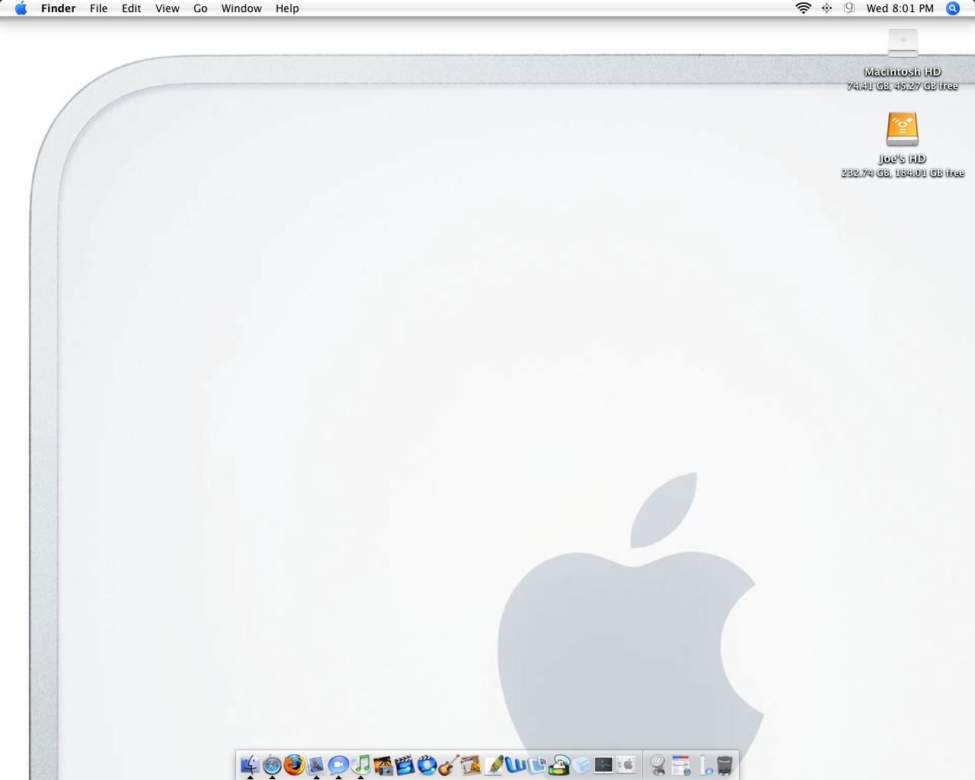Image resolution: width=975 pixels, height=780 pixels.
Task: Launch Microsoft Word blue W icon
Action: tap(516, 766)
